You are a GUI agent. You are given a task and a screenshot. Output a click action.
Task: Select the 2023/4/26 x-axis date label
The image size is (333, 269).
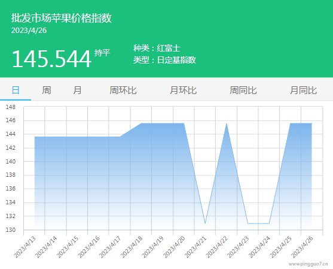tap(302, 247)
